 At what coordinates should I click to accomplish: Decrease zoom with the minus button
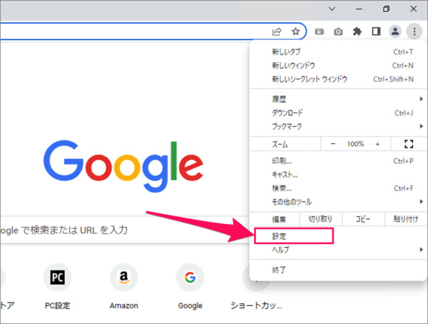click(333, 144)
